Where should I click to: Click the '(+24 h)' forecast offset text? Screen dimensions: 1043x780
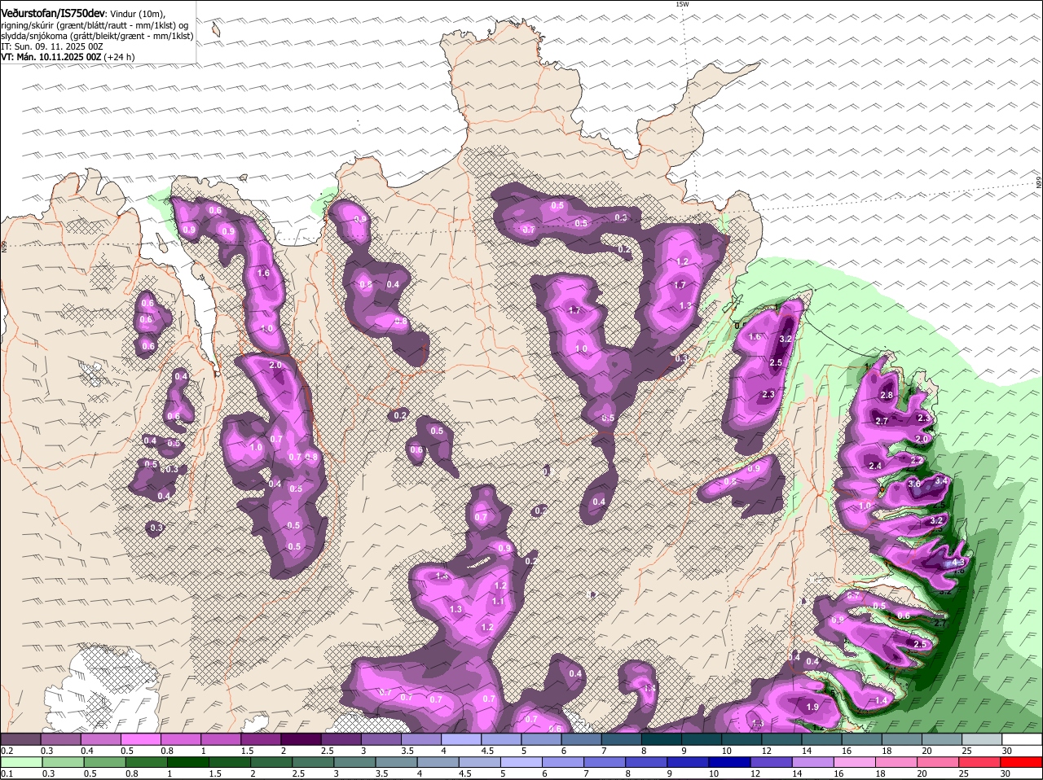coord(119,57)
